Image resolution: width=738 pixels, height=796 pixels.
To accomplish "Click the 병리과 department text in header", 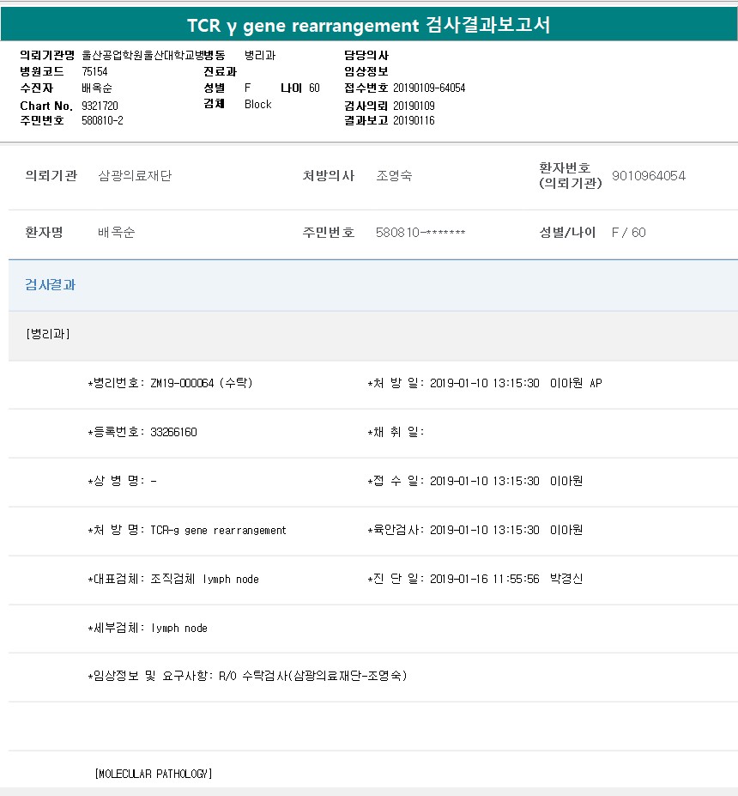I will pos(260,55).
